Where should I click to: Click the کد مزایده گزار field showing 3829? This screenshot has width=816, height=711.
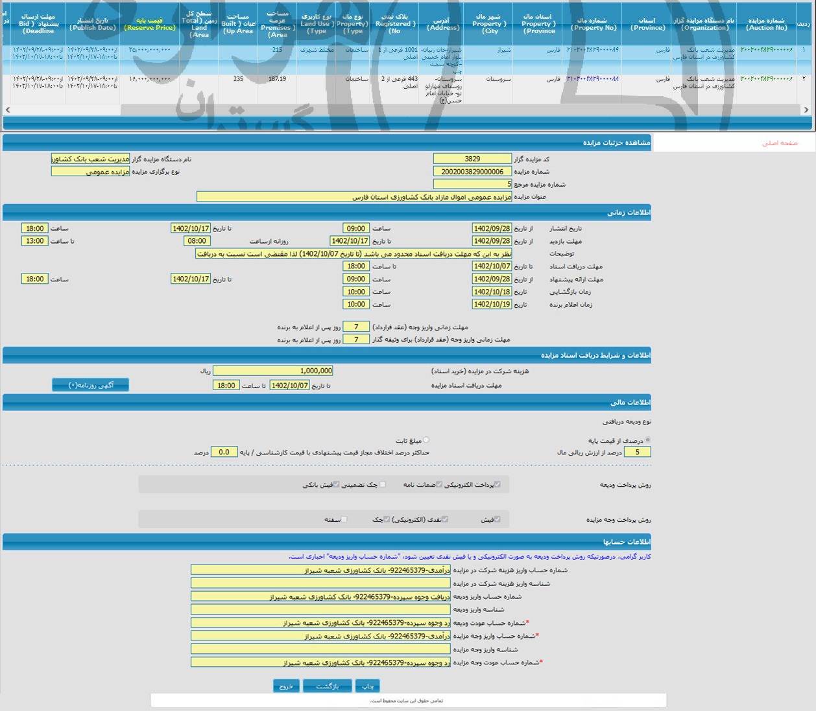[x=472, y=159]
